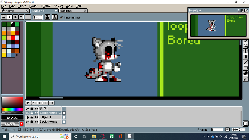Show hidden system tray icons

coord(203,136)
